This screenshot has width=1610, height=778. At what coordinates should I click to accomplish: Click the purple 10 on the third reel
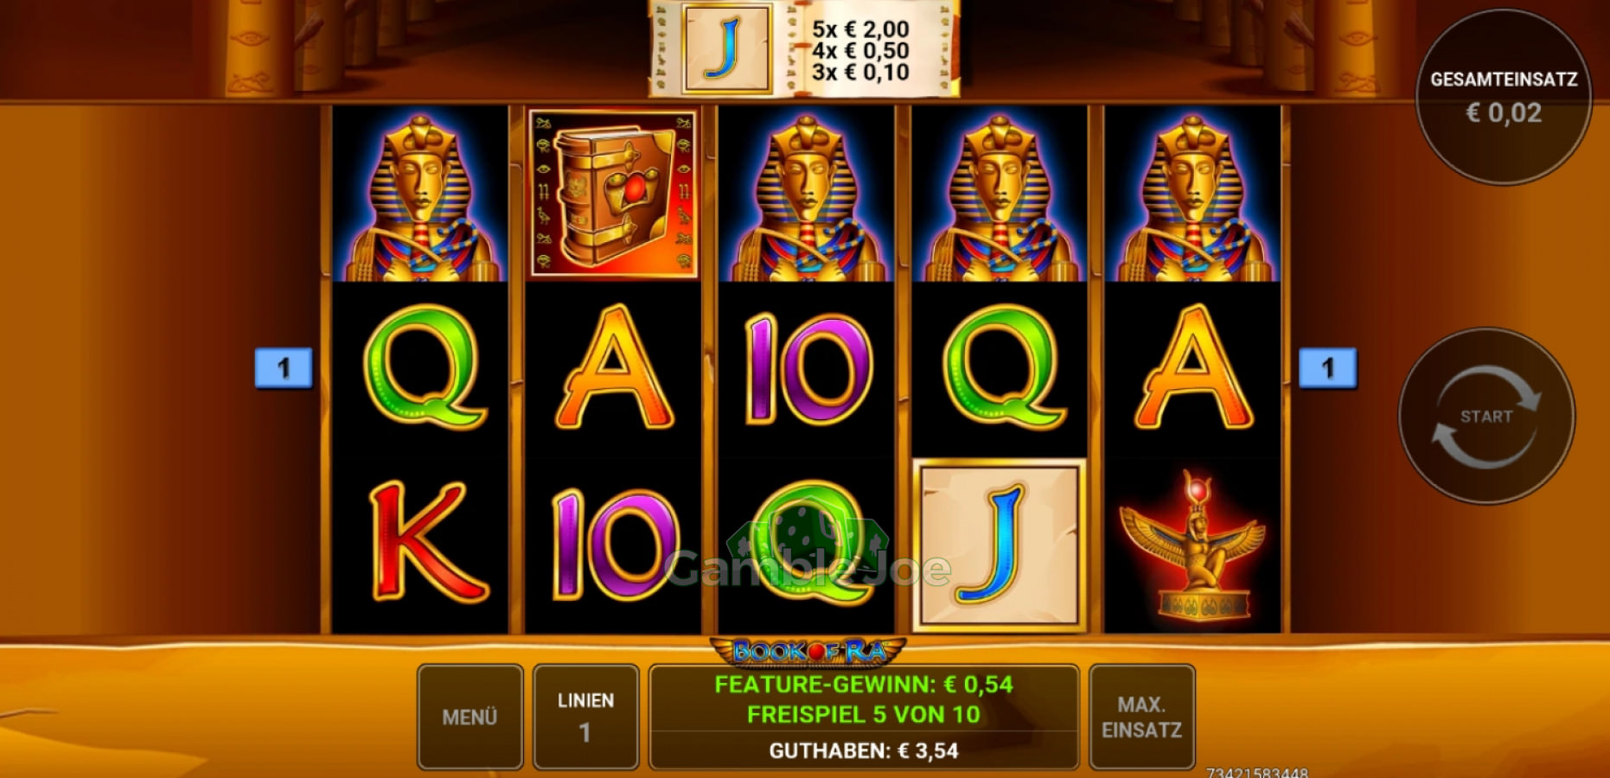(808, 369)
